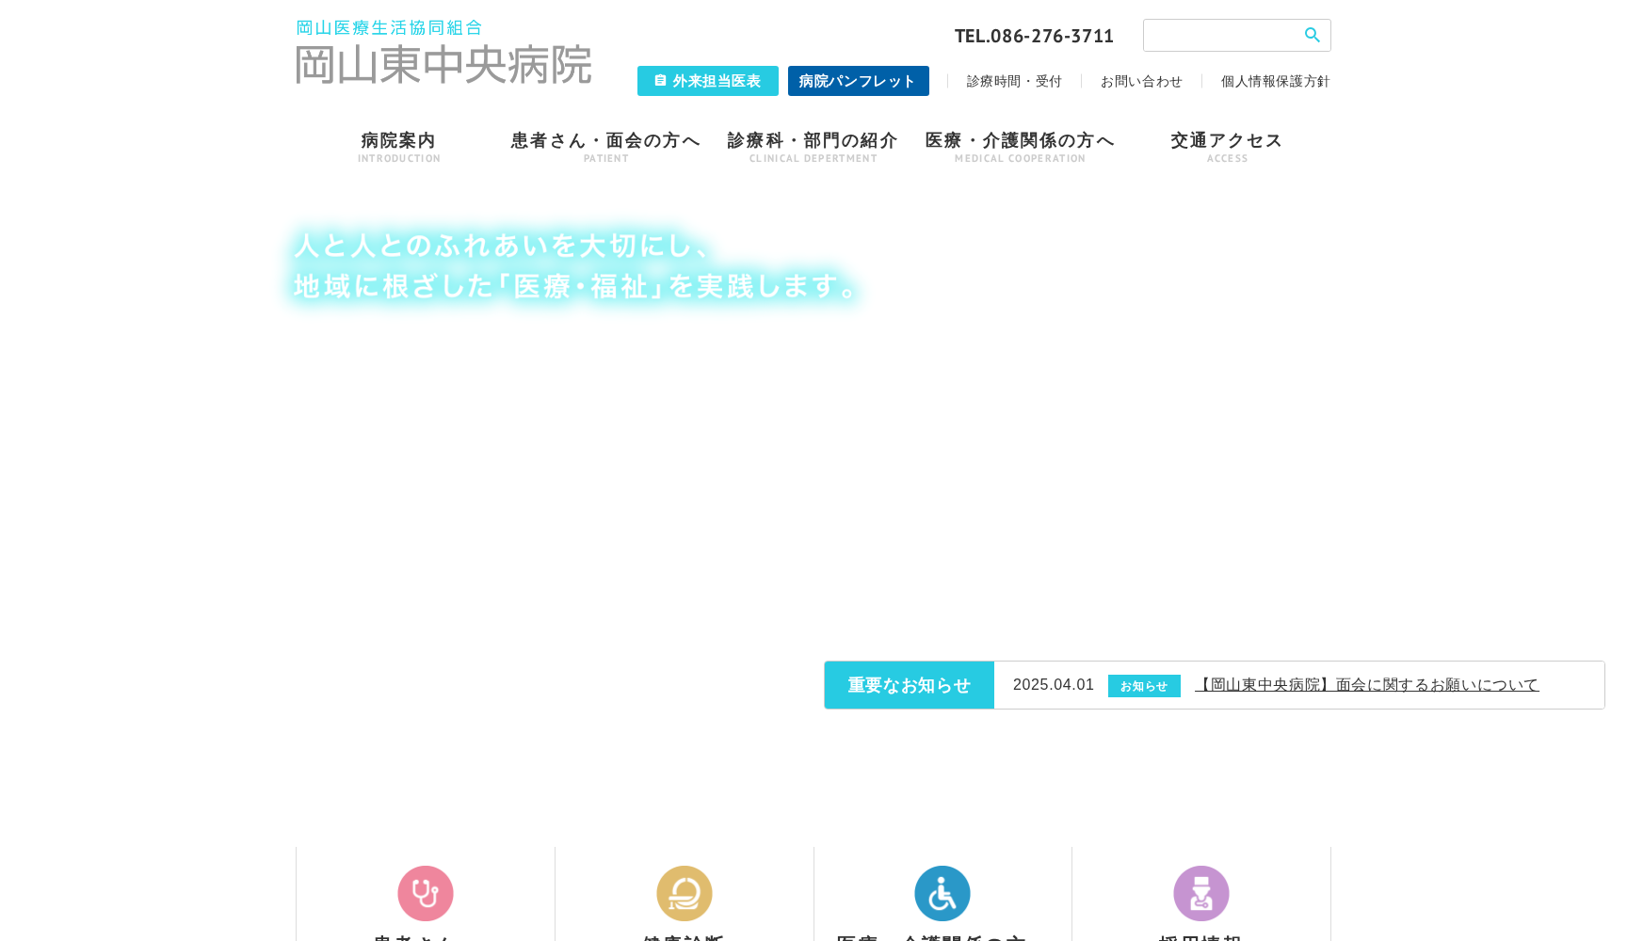Open the 外来担当医表 page
The height and width of the screenshot is (941, 1627).
tap(708, 81)
